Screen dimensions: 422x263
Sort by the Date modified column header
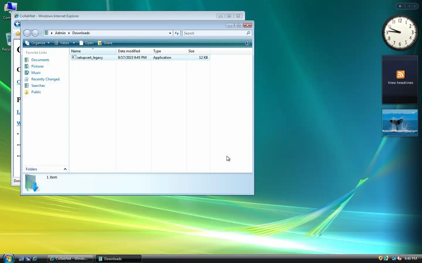coord(134,51)
